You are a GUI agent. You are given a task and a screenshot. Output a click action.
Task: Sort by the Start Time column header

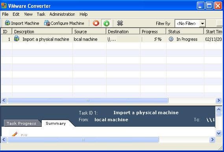(213, 32)
